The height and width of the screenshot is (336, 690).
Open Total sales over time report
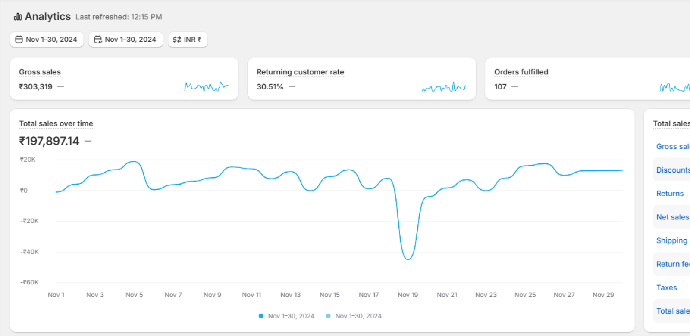click(56, 123)
